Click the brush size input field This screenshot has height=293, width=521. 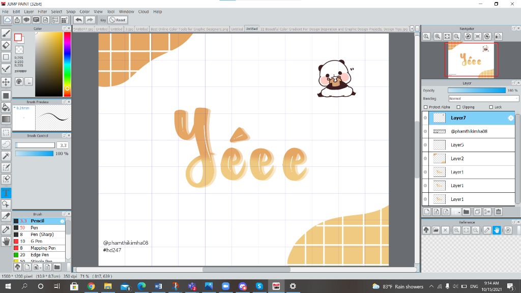pyautogui.click(x=63, y=145)
